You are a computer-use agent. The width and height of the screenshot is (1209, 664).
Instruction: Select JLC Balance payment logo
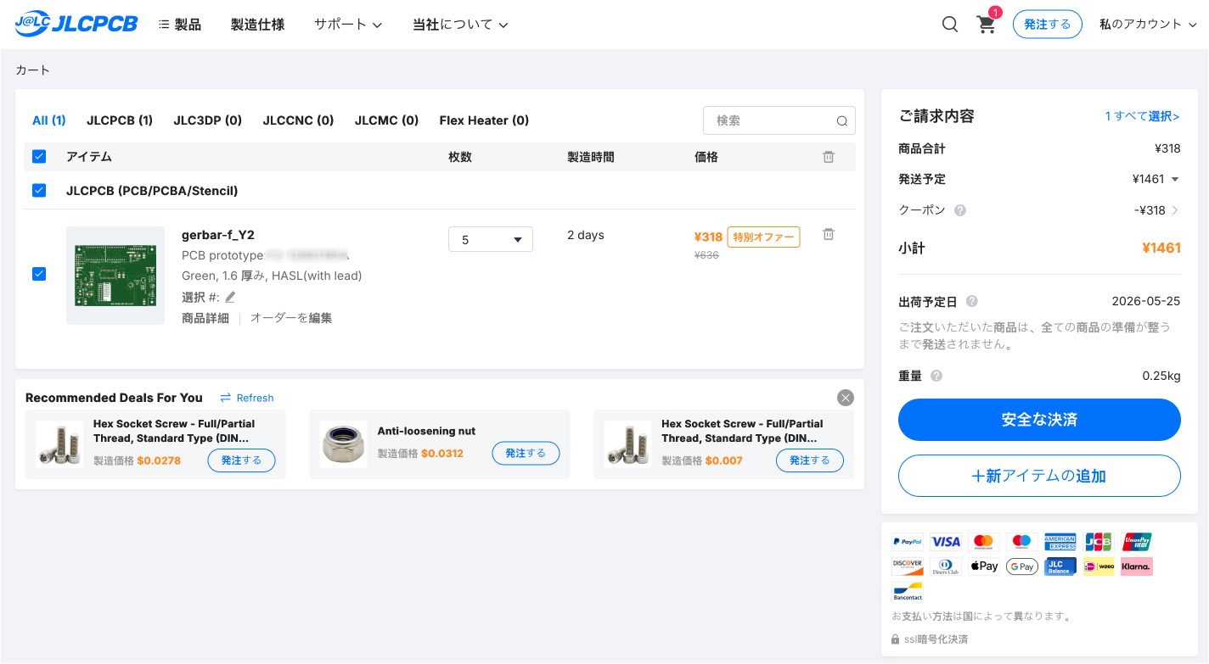(x=1060, y=566)
